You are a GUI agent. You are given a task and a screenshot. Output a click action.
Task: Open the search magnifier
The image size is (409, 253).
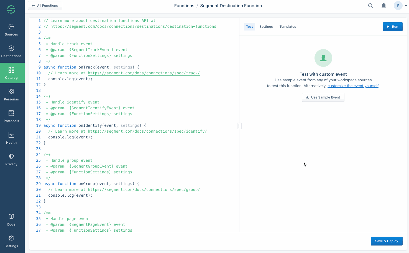(370, 6)
